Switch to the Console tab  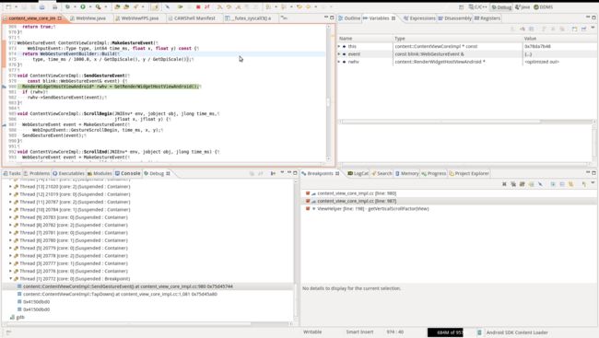[x=127, y=173]
